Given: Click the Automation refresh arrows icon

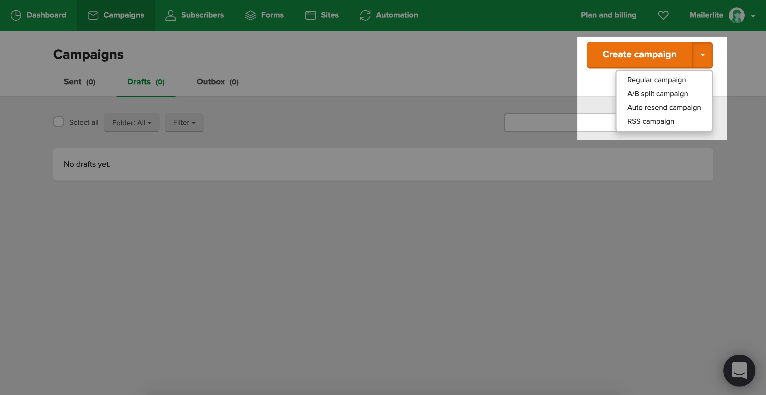Looking at the screenshot, I should point(365,15).
